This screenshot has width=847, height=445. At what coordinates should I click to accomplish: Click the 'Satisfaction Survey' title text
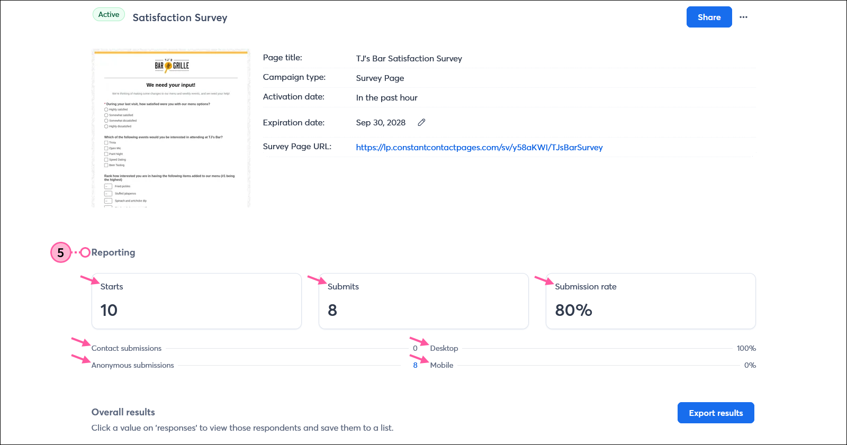pyautogui.click(x=180, y=17)
